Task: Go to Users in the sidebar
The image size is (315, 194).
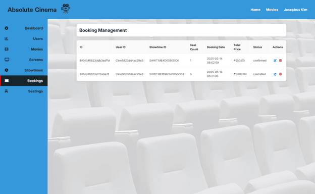Action: tap(24, 38)
